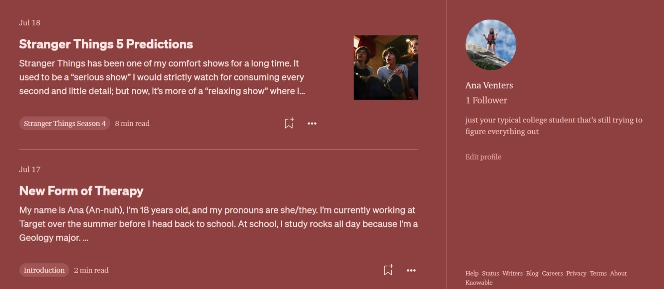The image size is (664, 289).
Task: Open more options for Stranger Things story
Action: (x=312, y=124)
